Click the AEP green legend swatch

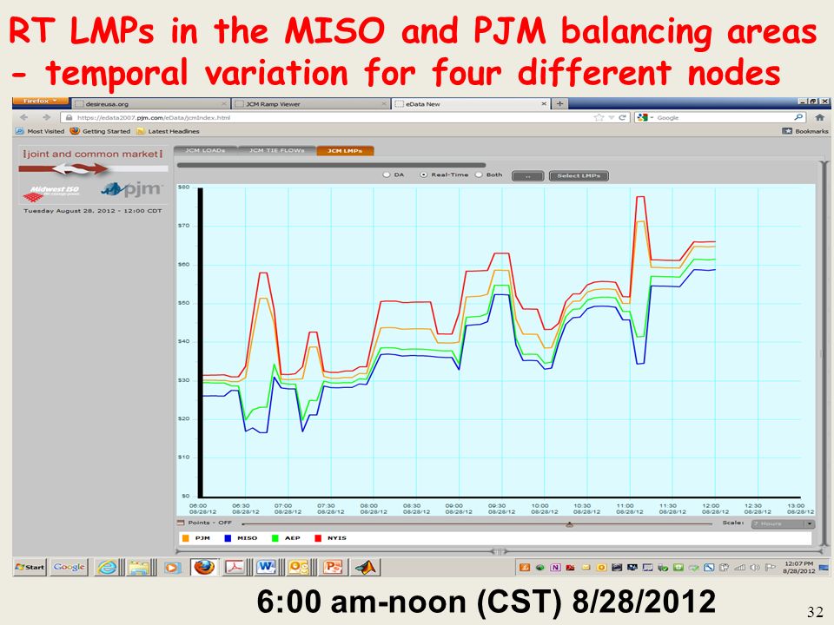click(x=275, y=538)
